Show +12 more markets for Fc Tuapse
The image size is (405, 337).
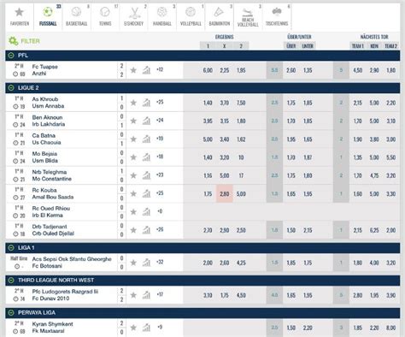click(160, 69)
